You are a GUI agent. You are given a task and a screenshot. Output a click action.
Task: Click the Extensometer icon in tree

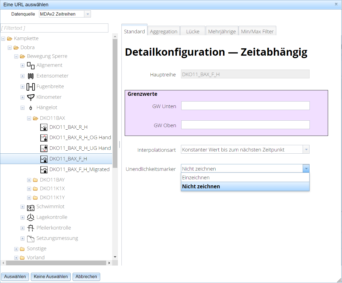coord(31,76)
